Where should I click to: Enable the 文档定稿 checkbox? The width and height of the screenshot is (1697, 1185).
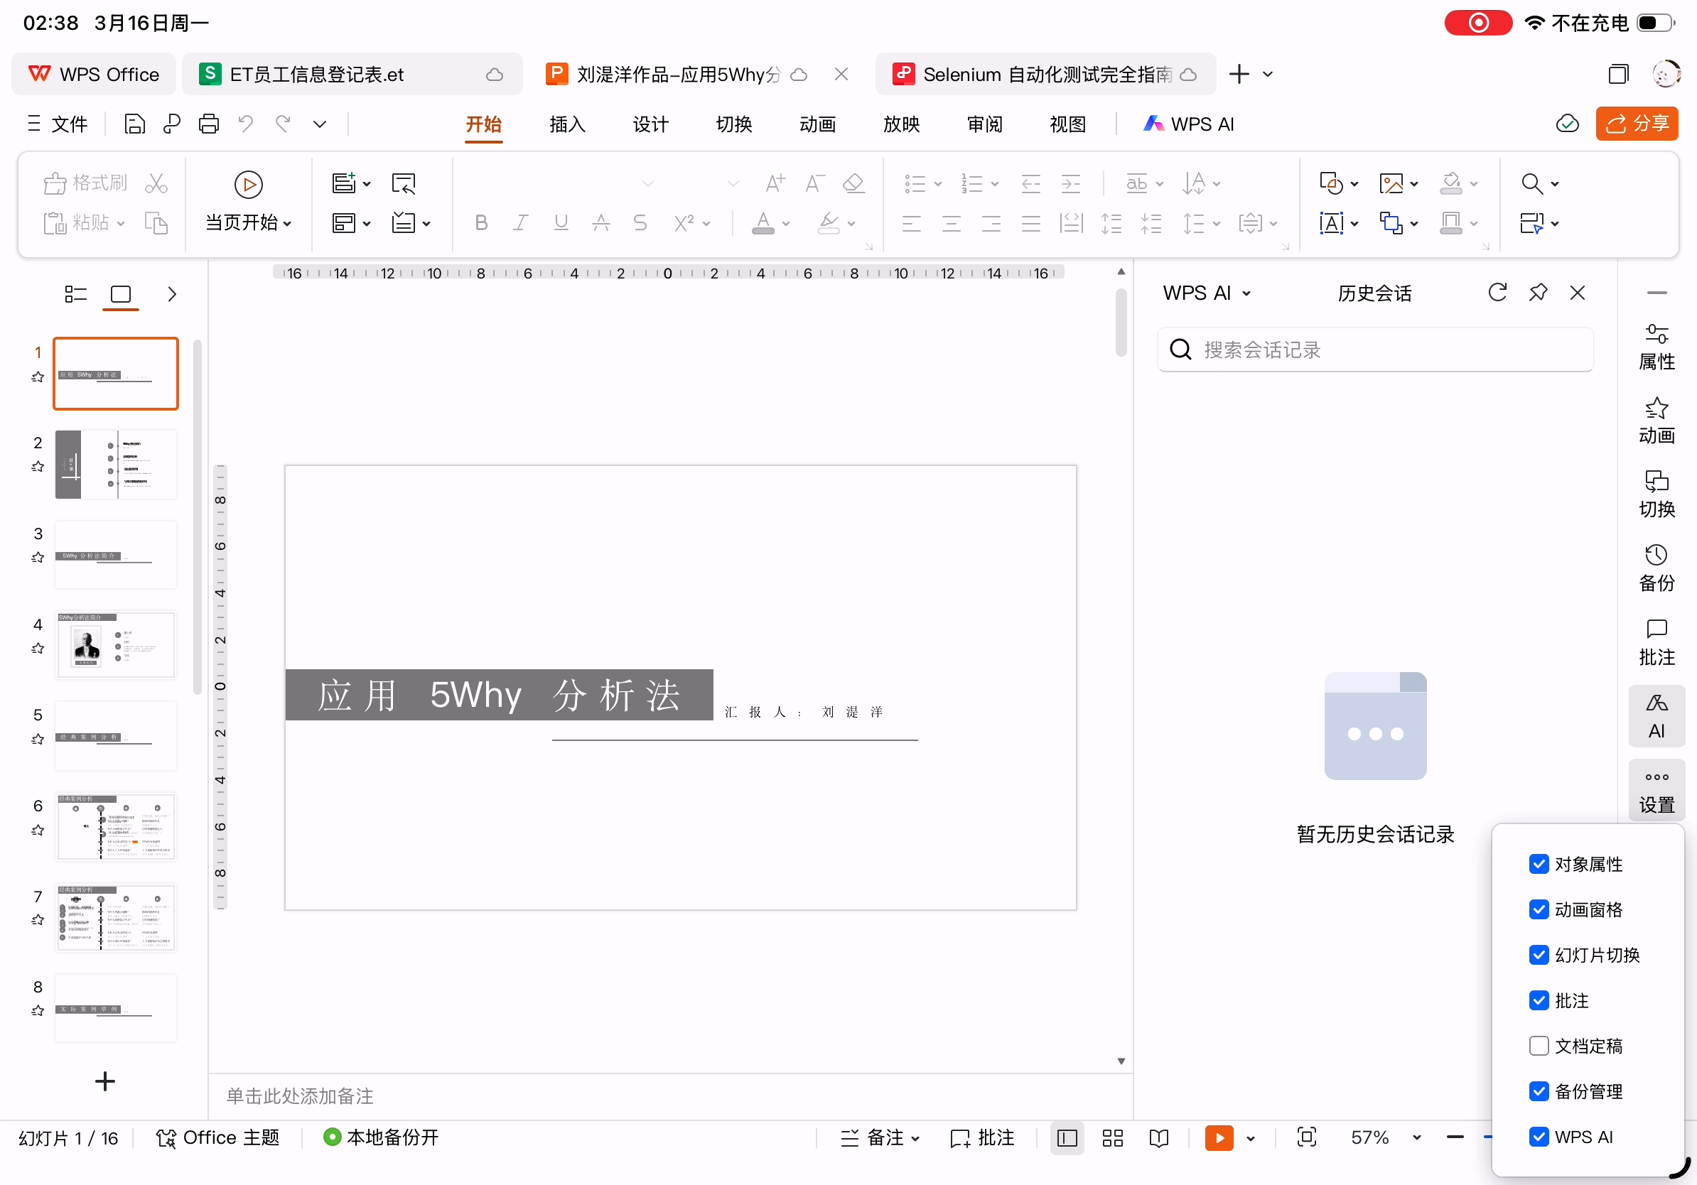pos(1539,1045)
